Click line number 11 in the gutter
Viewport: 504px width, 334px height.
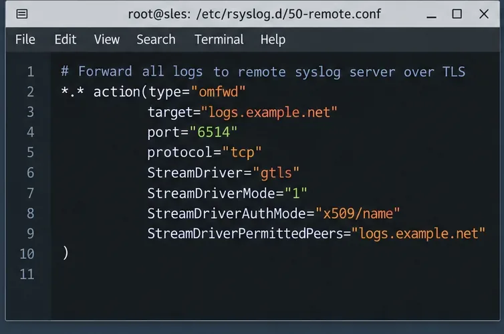tap(27, 274)
